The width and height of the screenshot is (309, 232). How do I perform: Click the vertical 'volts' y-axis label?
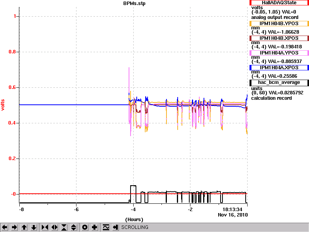[x=3, y=105]
